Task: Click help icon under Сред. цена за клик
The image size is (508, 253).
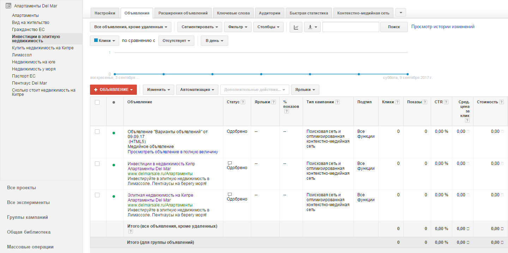Action: pos(467,121)
